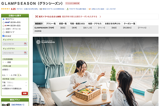Expand the minimum price dropdown
The height and width of the screenshot is (106, 160).
(x=17, y=82)
